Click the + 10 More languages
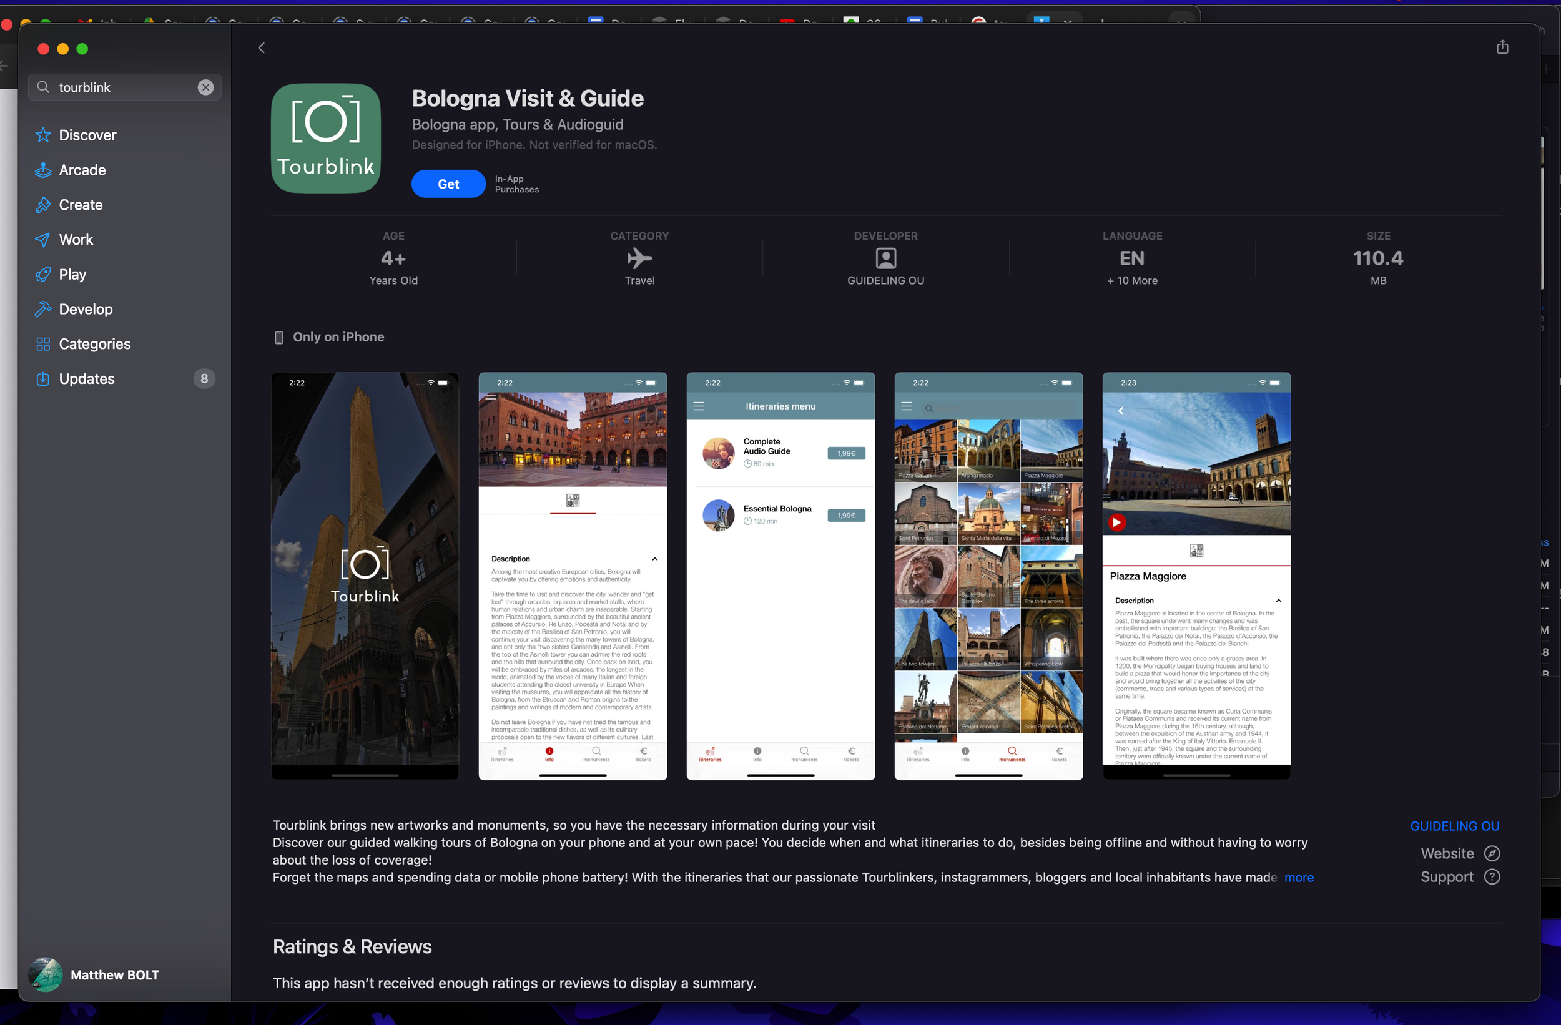The width and height of the screenshot is (1561, 1025). pyautogui.click(x=1132, y=280)
